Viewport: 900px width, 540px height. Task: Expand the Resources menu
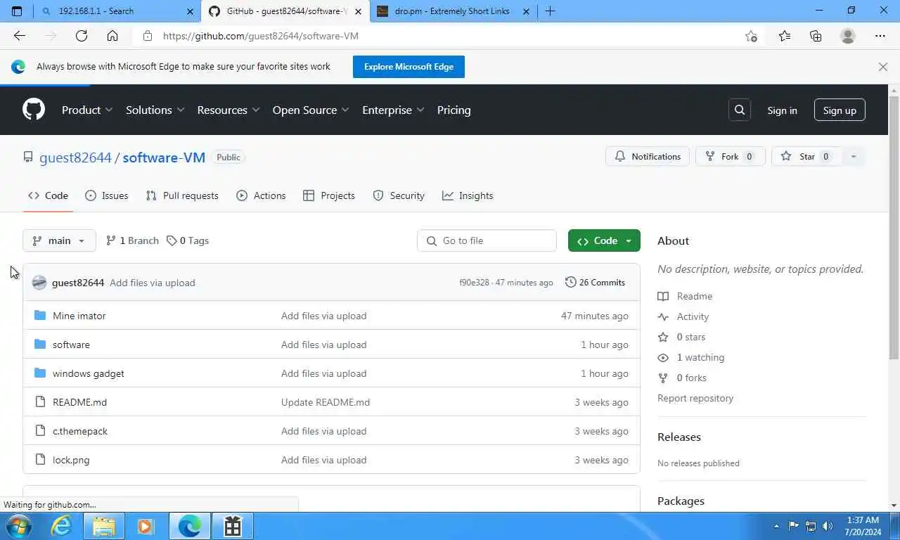[229, 110]
